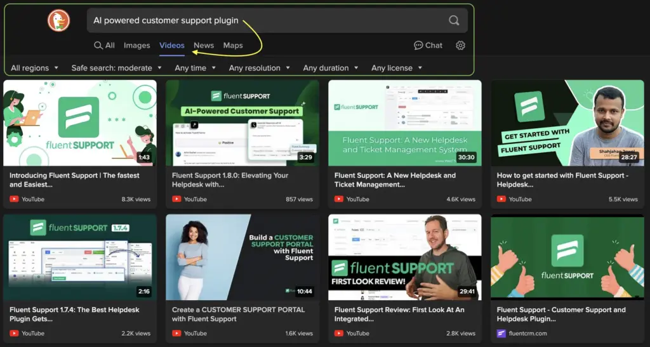Click the '4.6K views' text

[x=461, y=199]
